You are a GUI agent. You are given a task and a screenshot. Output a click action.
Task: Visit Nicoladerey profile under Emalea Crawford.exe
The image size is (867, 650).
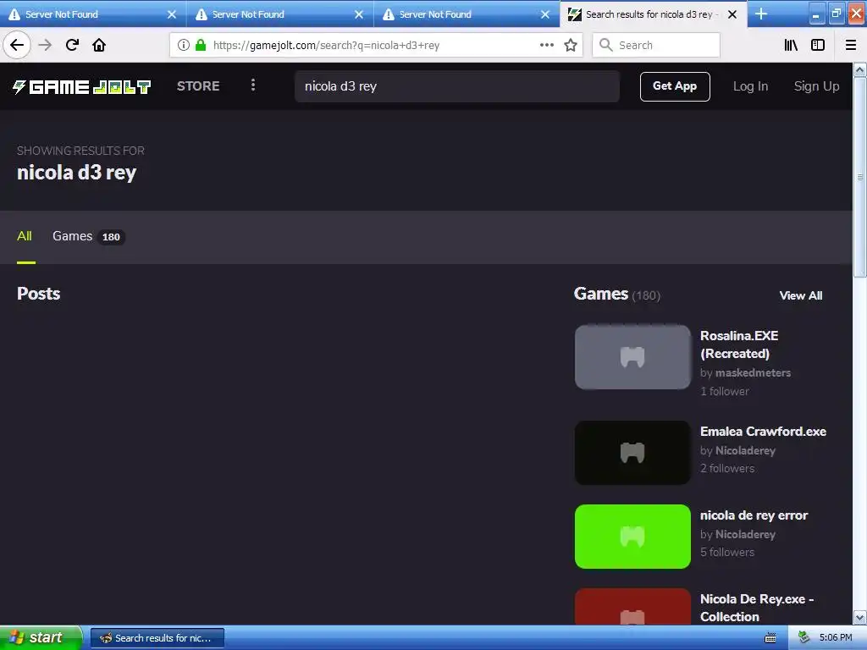[x=745, y=451]
